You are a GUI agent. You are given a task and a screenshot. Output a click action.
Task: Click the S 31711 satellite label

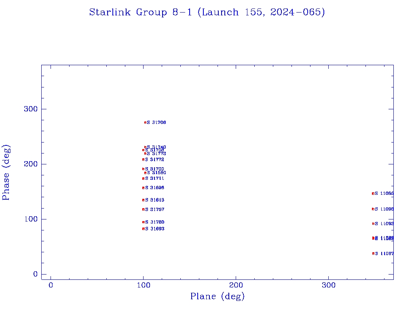(154, 179)
